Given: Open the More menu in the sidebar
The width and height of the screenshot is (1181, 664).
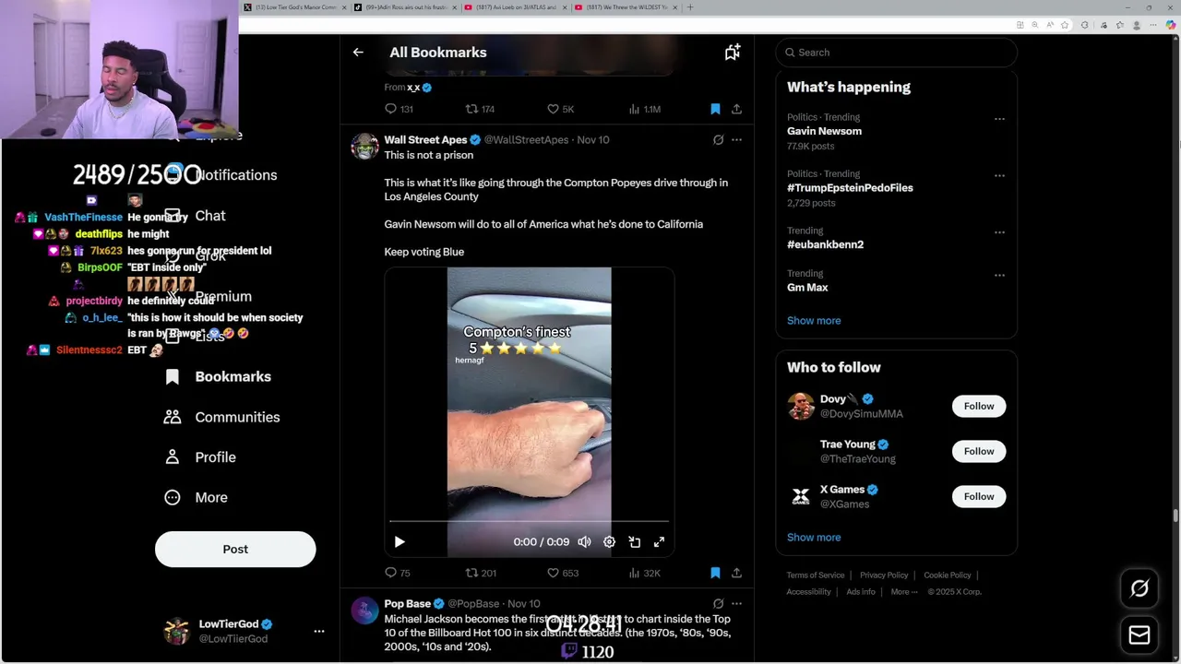Looking at the screenshot, I should [x=196, y=497].
